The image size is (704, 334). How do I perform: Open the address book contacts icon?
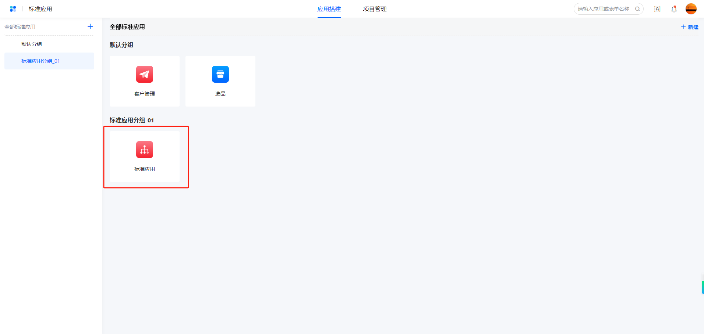tap(657, 9)
